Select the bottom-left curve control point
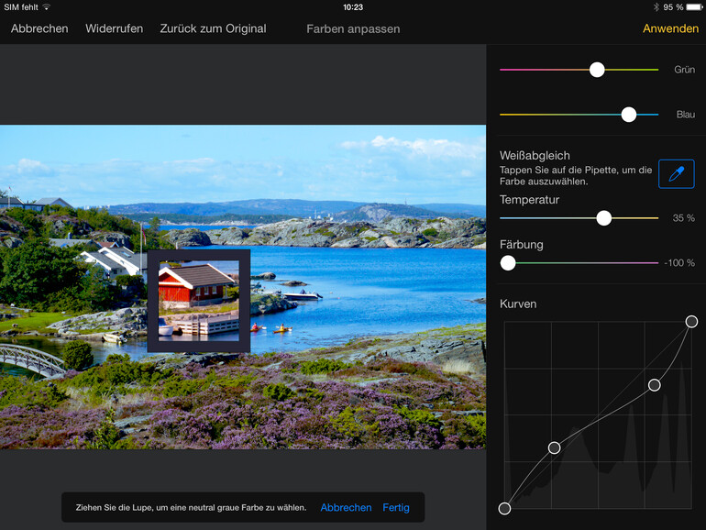This screenshot has height=530, width=706. click(x=504, y=508)
